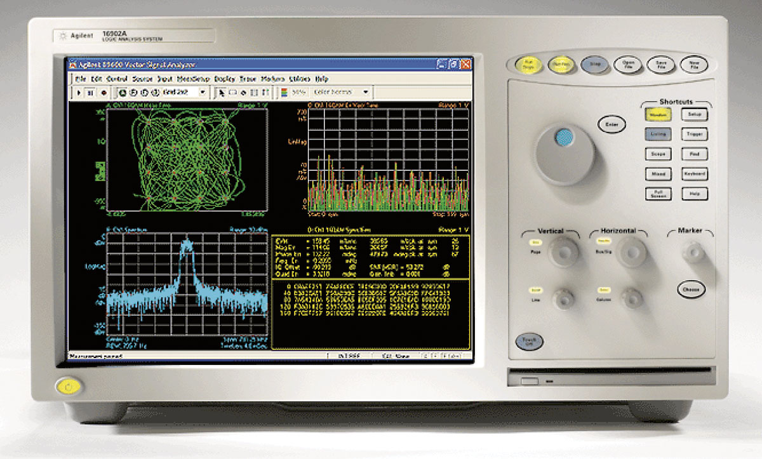Push the blue Stop button
762x459 pixels.
594,64
